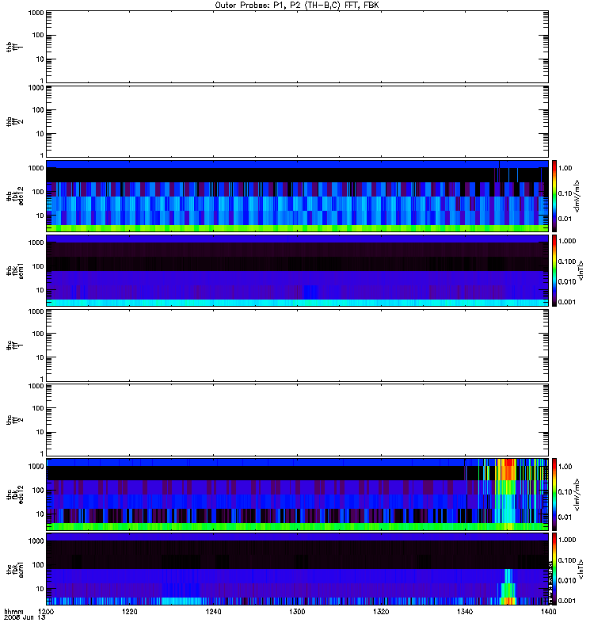The width and height of the screenshot is (594, 634).
Task: Click the thb fff 1 axis label
Action: [x=14, y=47]
